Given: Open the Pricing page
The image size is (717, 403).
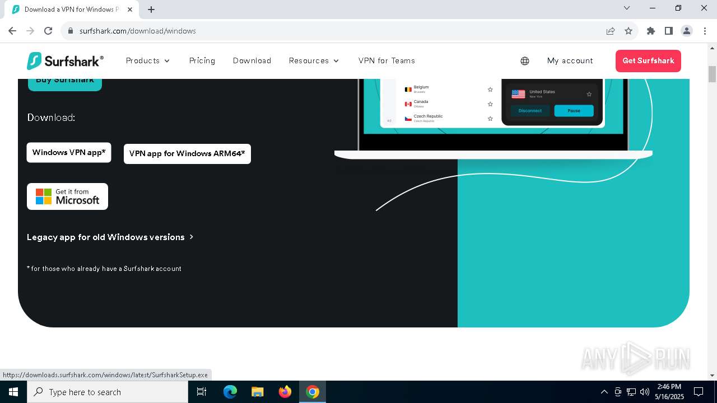Looking at the screenshot, I should coord(202,60).
